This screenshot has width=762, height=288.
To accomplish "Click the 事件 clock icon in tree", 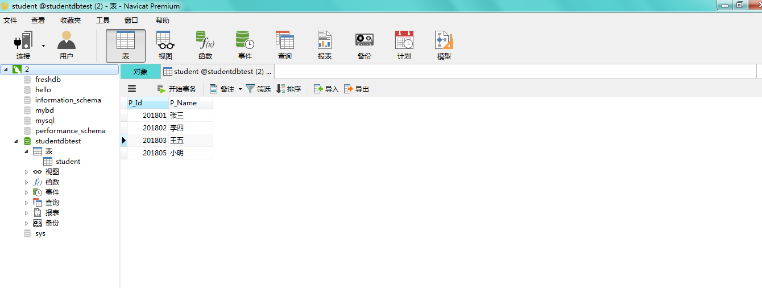I will coord(38,192).
